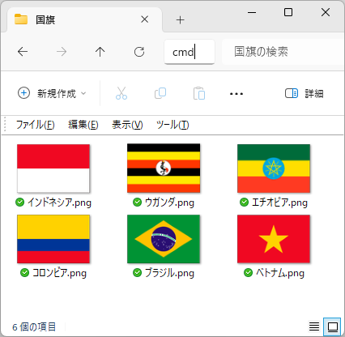Refresh the 国旗 folder view
This screenshot has height=337, width=345.
[x=139, y=52]
